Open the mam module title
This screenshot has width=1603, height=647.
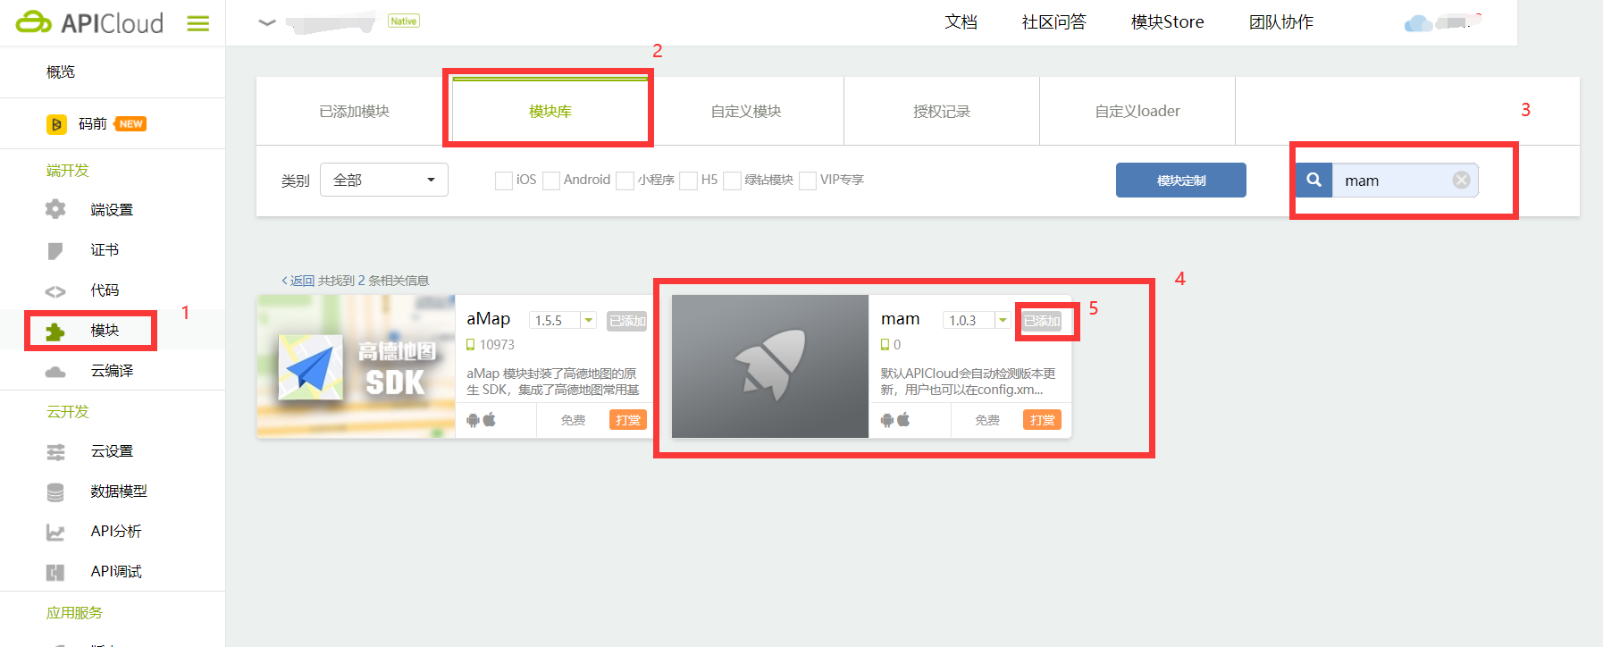point(901,319)
